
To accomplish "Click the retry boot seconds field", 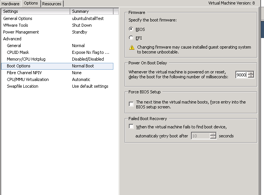I will pyautogui.click(x=200, y=136).
